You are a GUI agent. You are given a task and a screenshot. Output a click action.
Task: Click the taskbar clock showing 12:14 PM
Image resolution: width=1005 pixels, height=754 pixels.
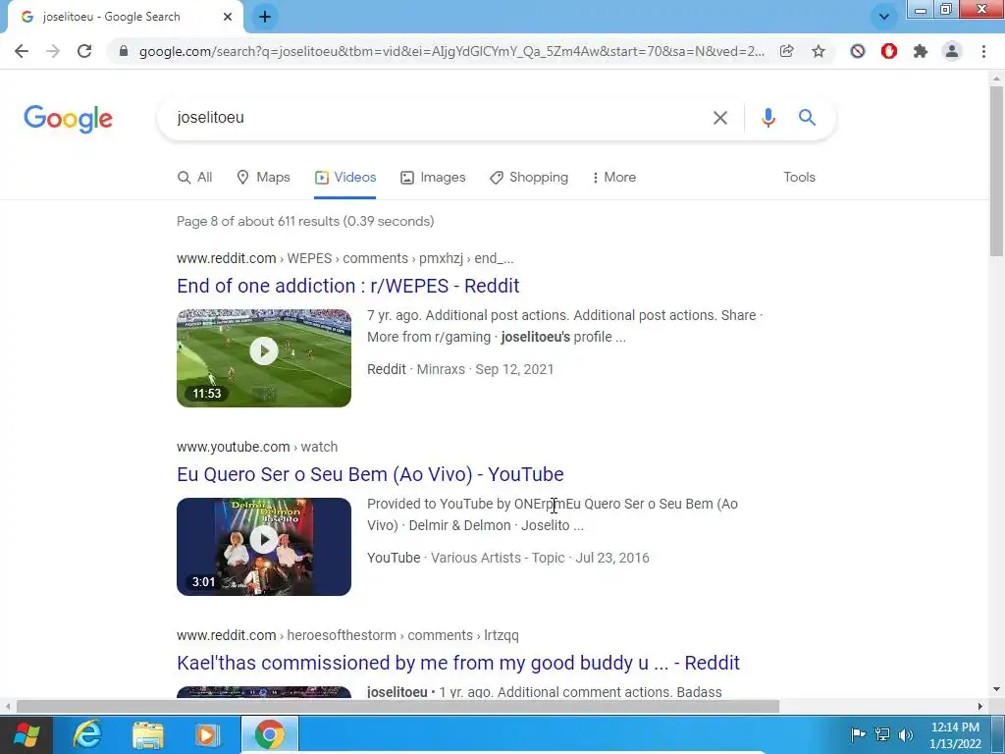click(x=955, y=735)
